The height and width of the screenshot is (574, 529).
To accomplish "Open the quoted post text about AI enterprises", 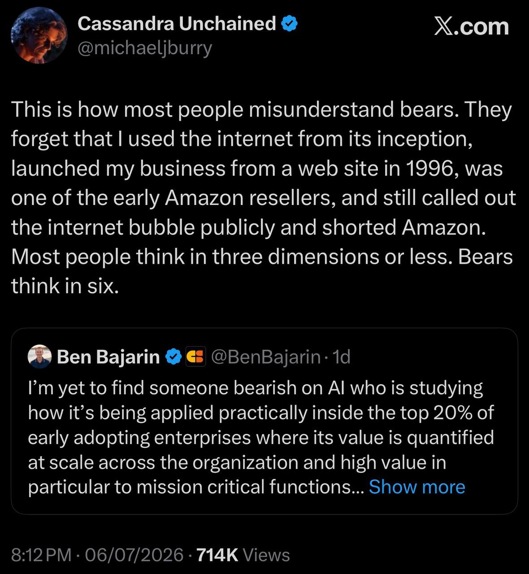I will coord(261,437).
